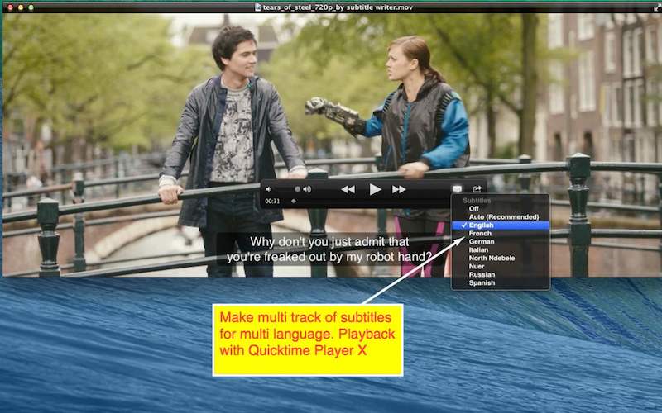Screen dimensions: 662x413
Task: Select German subtitle track
Action: pyautogui.click(x=501, y=241)
